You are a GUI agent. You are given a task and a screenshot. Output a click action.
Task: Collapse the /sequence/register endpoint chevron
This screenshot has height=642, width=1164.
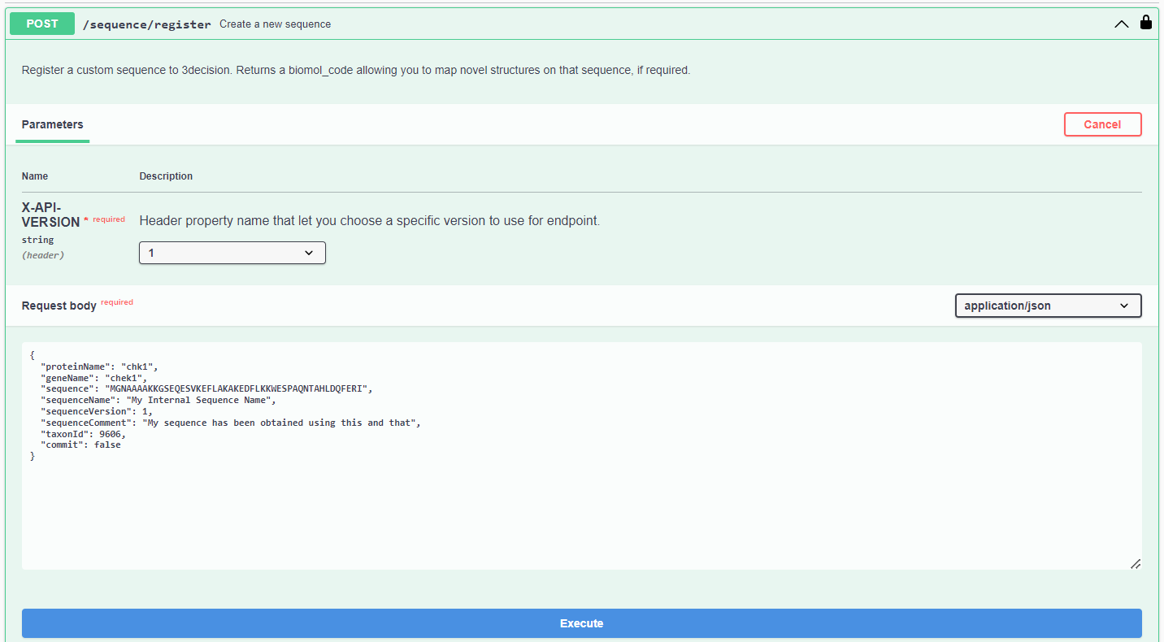[1122, 24]
